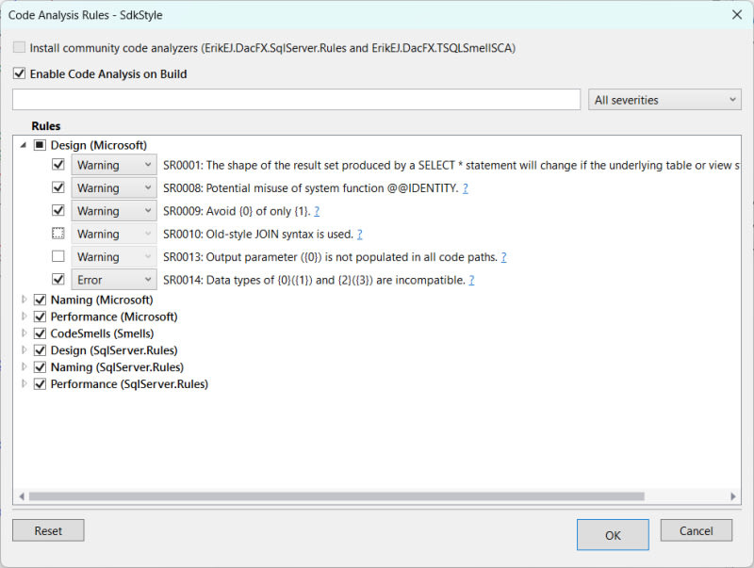Select Performance (SqlServer.Rules) tree item
Screen dimensions: 754x568
(x=129, y=384)
